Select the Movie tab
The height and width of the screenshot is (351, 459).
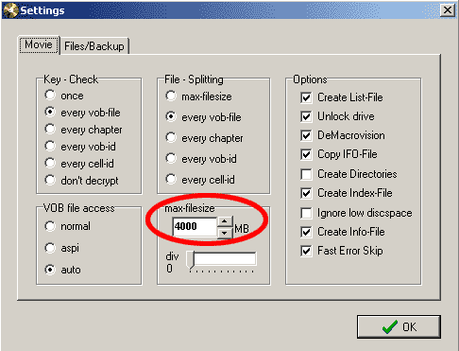39,45
